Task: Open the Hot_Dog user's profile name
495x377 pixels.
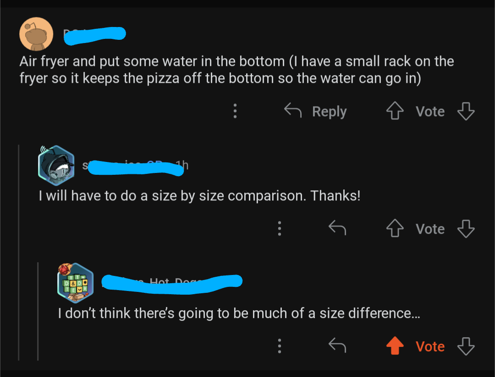Action: (172, 283)
